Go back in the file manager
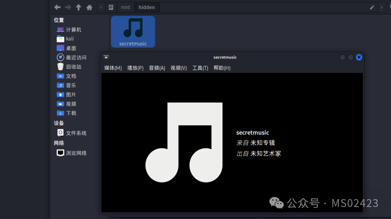This screenshot has height=219, width=391. tap(57, 7)
